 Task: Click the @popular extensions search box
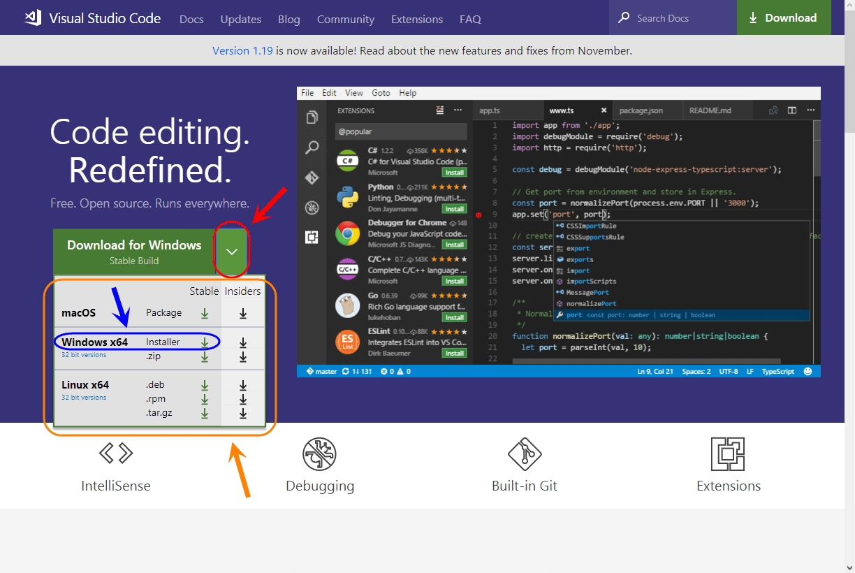point(401,131)
